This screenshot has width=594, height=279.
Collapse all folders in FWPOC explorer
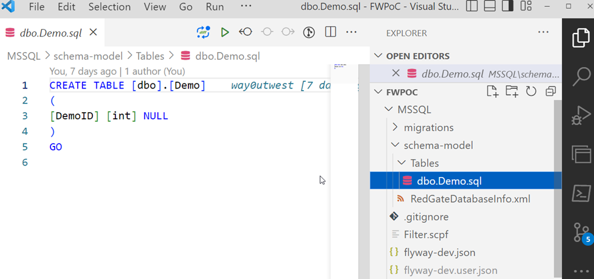[549, 91]
